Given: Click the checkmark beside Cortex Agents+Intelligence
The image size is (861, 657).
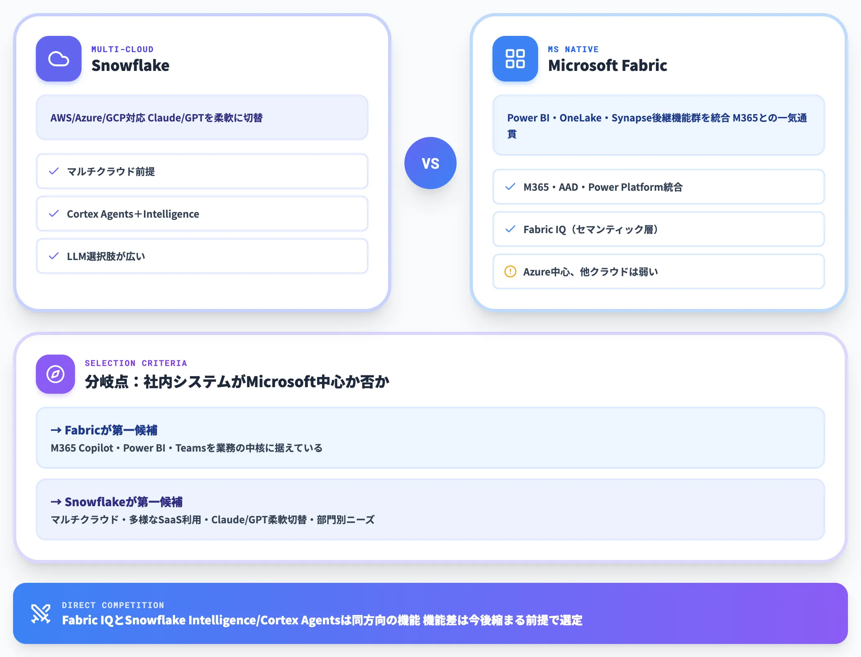Looking at the screenshot, I should pyautogui.click(x=54, y=214).
